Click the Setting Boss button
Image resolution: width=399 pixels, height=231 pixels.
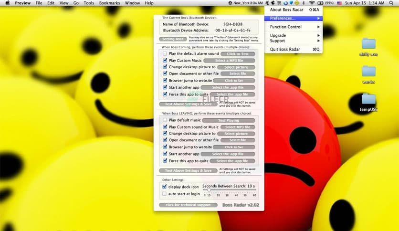[x=173, y=39]
